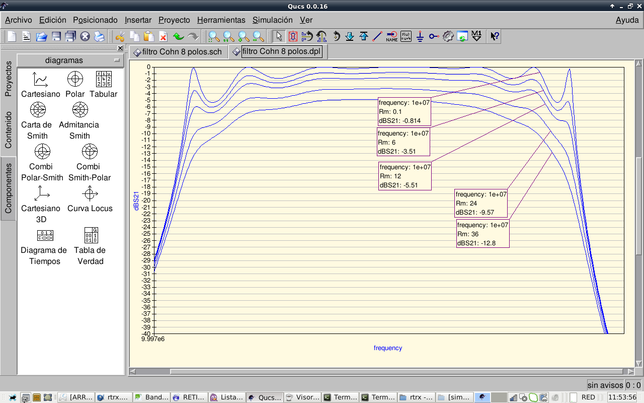The height and width of the screenshot is (403, 644).
Task: Insert an equation with the f(u) icon
Action: pyautogui.click(x=406, y=36)
